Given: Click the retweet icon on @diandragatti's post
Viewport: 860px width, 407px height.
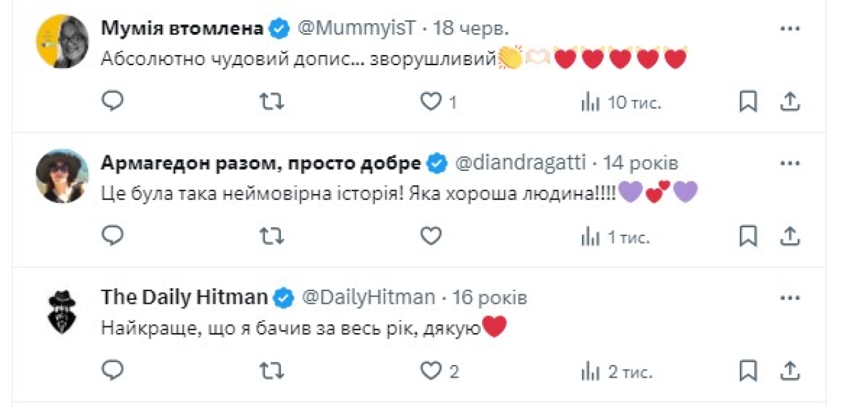Looking at the screenshot, I should click(271, 235).
